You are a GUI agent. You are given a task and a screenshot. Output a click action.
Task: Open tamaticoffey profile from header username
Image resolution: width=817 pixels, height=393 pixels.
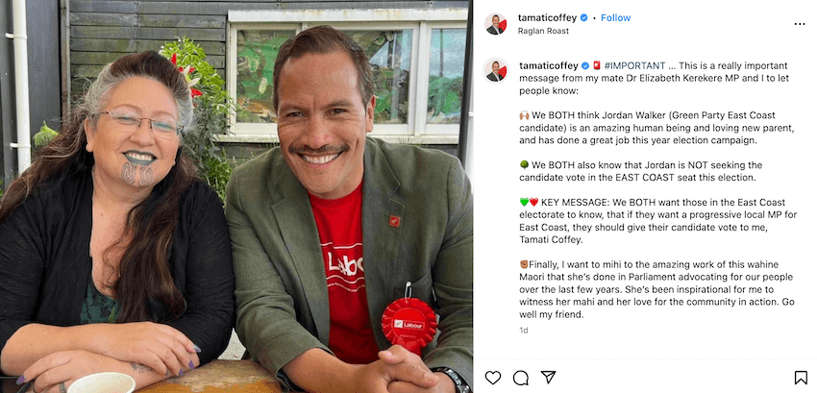pyautogui.click(x=547, y=17)
